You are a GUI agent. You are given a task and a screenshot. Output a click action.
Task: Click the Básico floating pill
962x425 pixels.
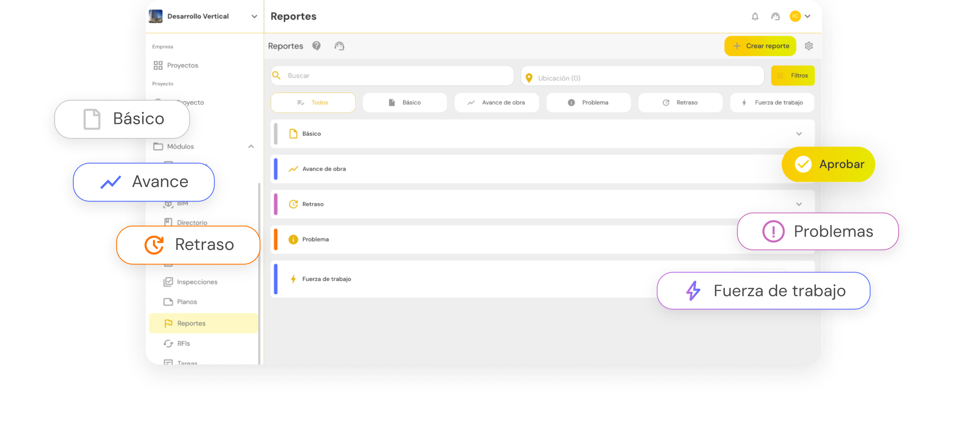click(x=122, y=119)
